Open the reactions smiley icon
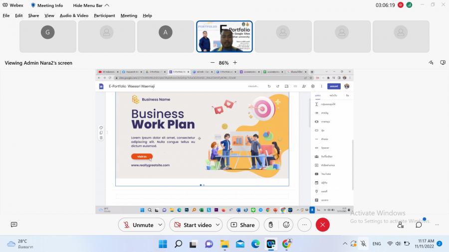The image size is (449, 252). coord(286,225)
